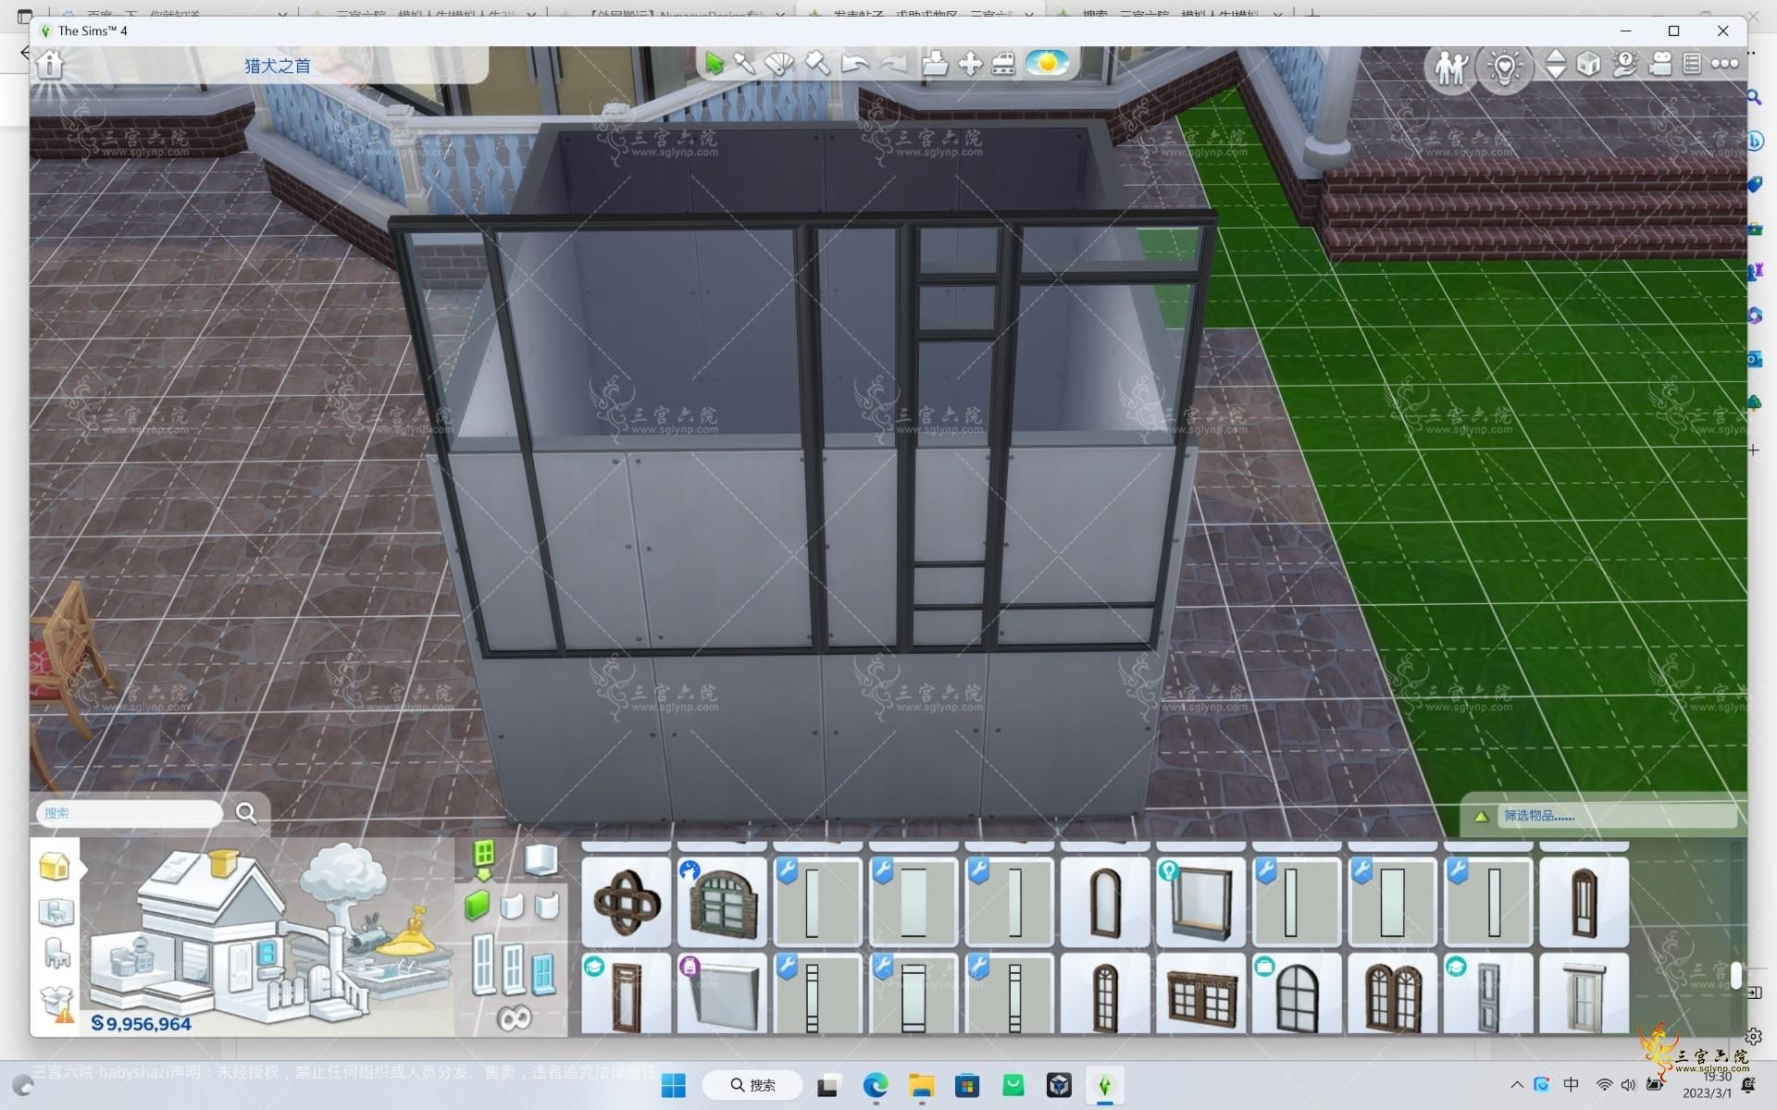1777x1110 pixels.
Task: Choose outward curved wall window filter
Action: pyautogui.click(x=547, y=906)
